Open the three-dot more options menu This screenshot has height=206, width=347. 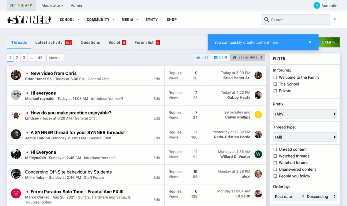point(335,20)
